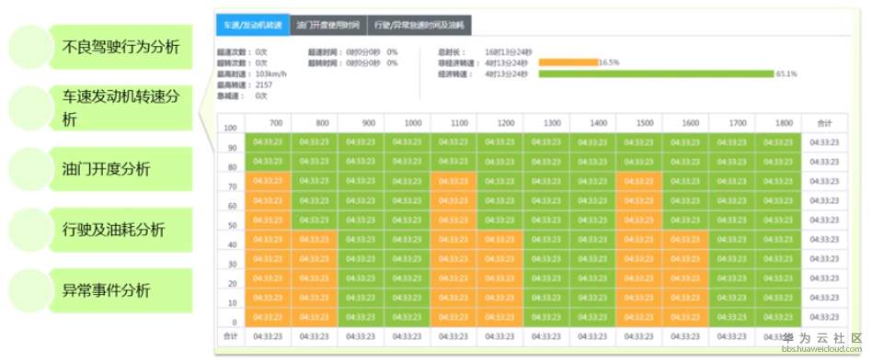The width and height of the screenshot is (872, 362).
Task: Select 异常事件分析 in the side list
Action: 120,290
